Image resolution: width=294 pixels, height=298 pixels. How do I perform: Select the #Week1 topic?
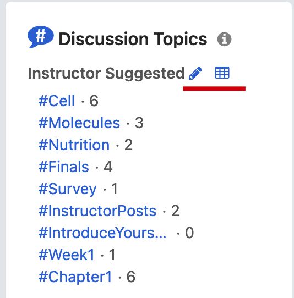[x=67, y=255]
